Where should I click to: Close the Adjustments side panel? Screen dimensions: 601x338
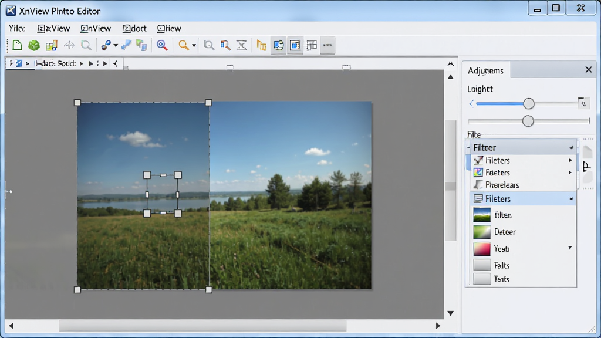(x=589, y=69)
